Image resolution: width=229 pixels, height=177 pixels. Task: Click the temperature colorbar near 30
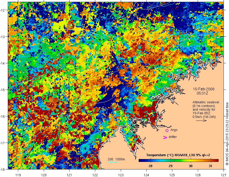[x=190, y=161]
